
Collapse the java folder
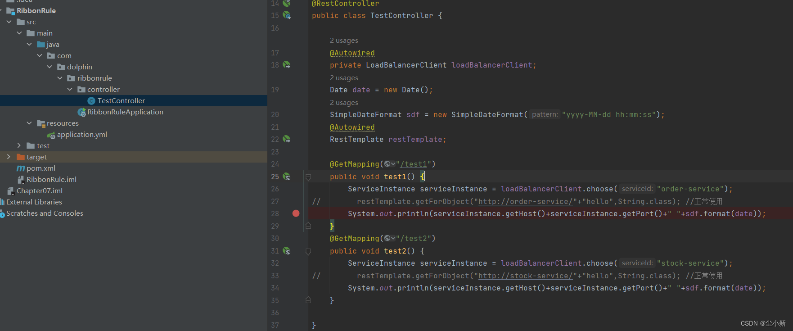(x=29, y=44)
